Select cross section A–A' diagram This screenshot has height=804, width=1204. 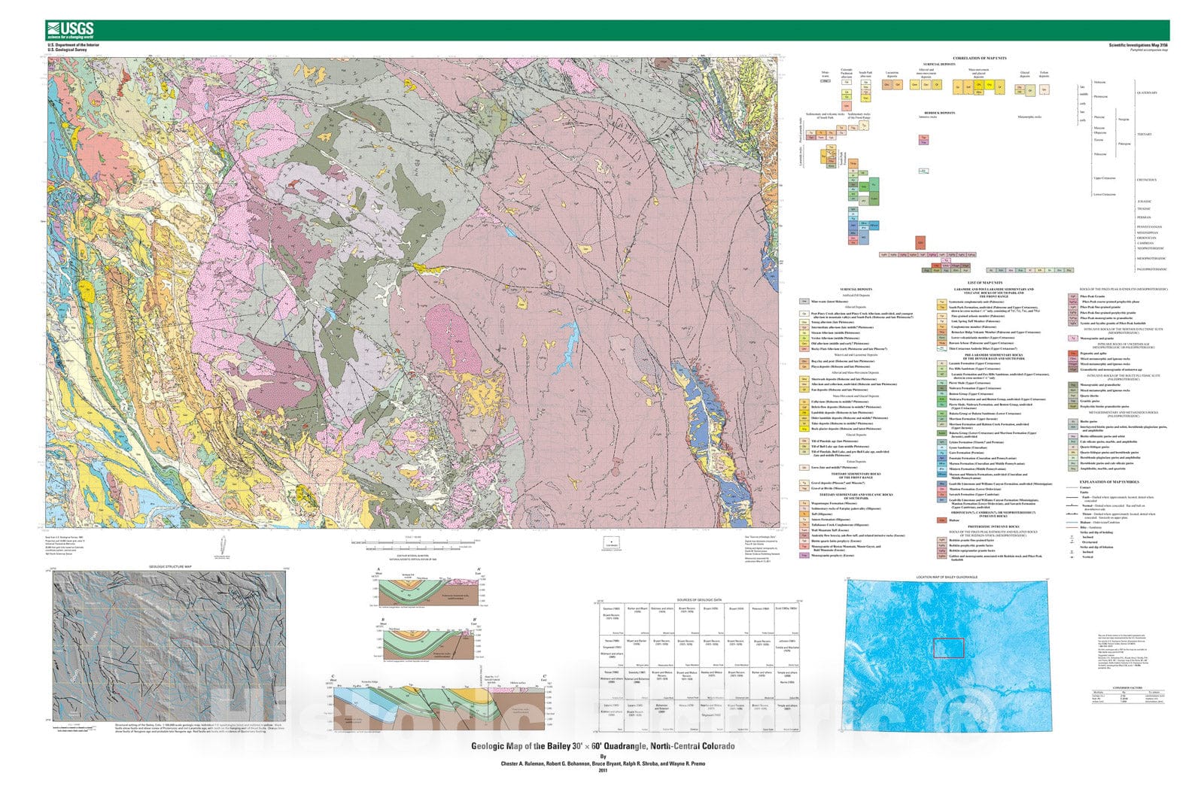(430, 588)
